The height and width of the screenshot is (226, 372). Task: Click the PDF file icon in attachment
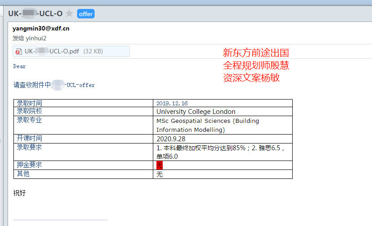point(18,52)
